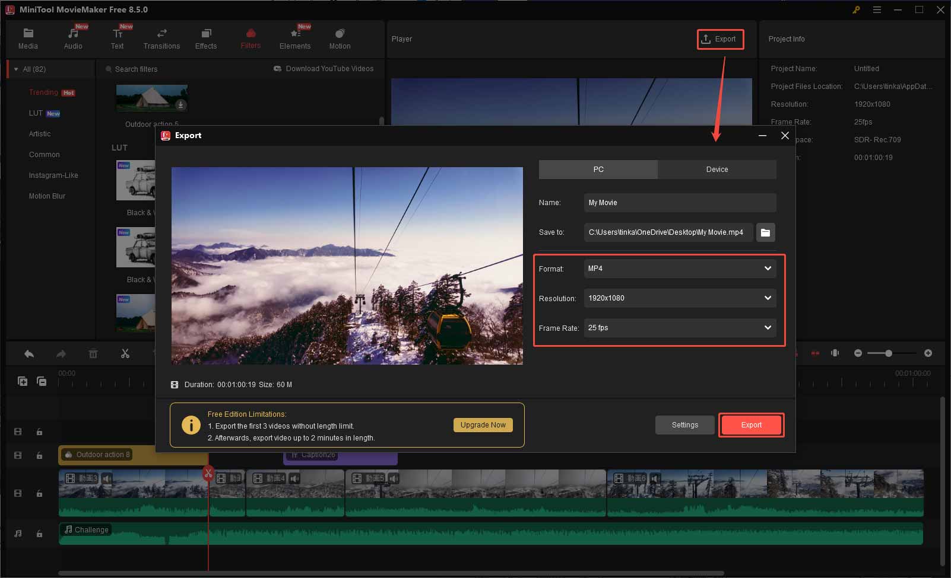Expand the Frame Rate dropdown showing 25 fps
The image size is (951, 578).
tap(680, 328)
